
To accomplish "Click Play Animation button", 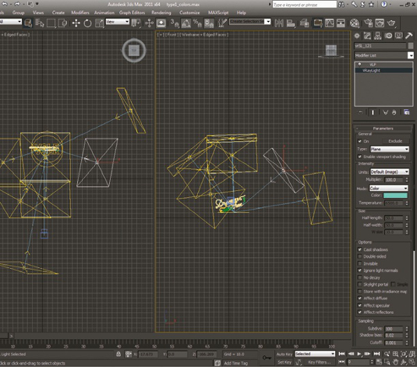I will click(x=359, y=354).
